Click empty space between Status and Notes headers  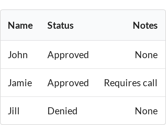[x=103, y=25]
